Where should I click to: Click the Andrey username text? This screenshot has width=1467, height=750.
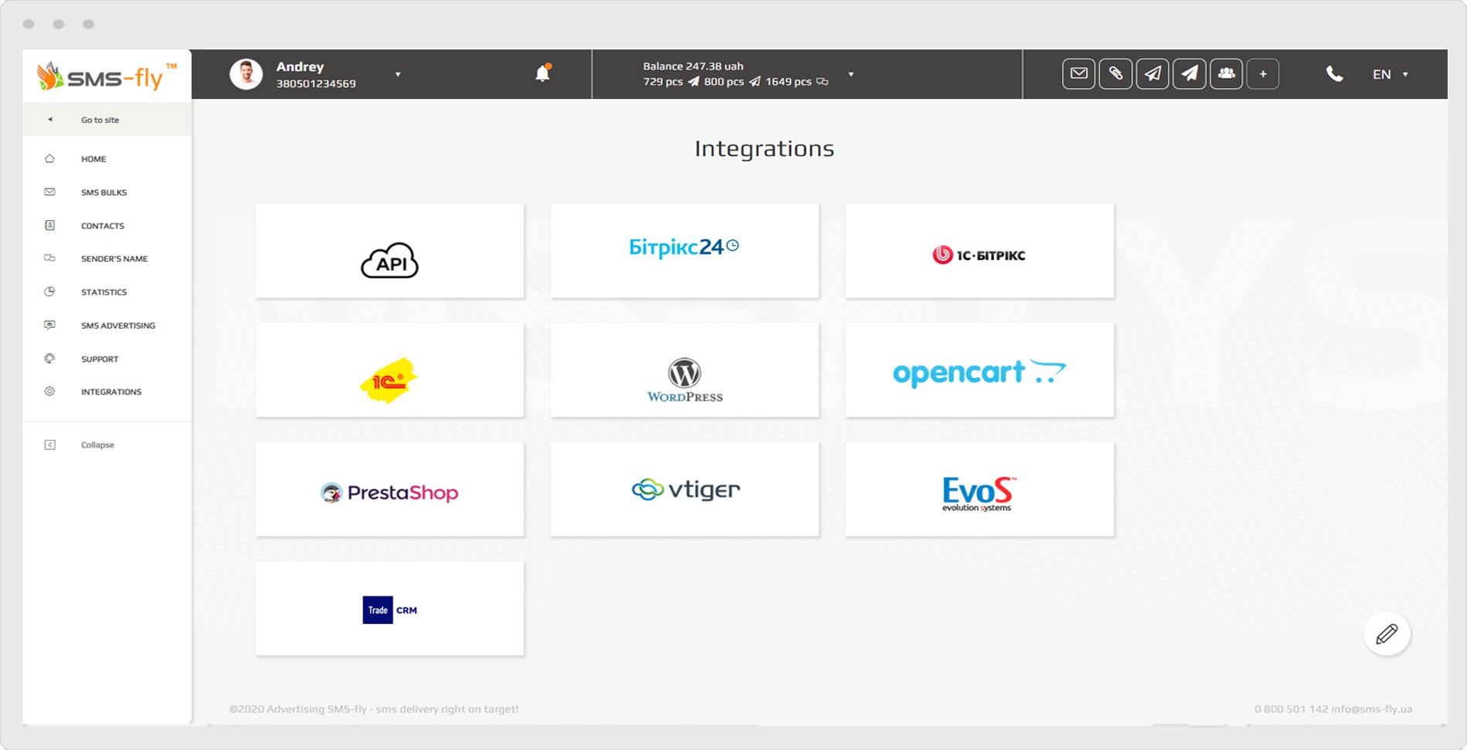(300, 66)
